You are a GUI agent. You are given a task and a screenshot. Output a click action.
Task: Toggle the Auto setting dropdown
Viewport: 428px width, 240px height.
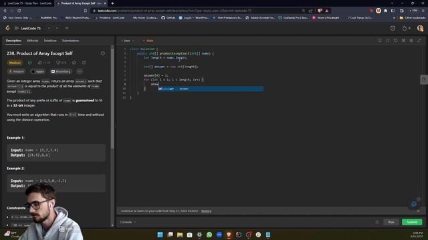[148, 41]
